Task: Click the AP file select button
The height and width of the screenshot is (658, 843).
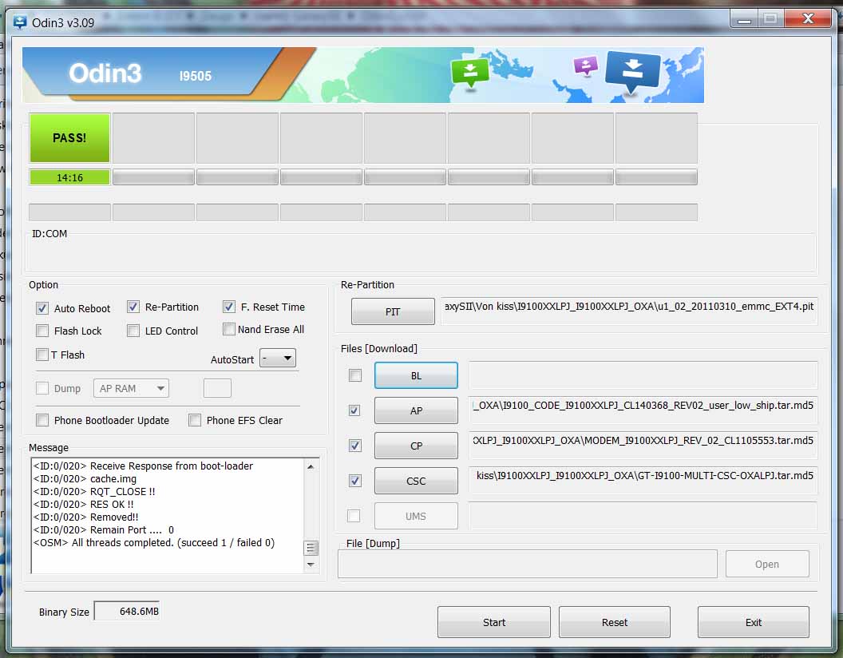Action: pos(416,410)
